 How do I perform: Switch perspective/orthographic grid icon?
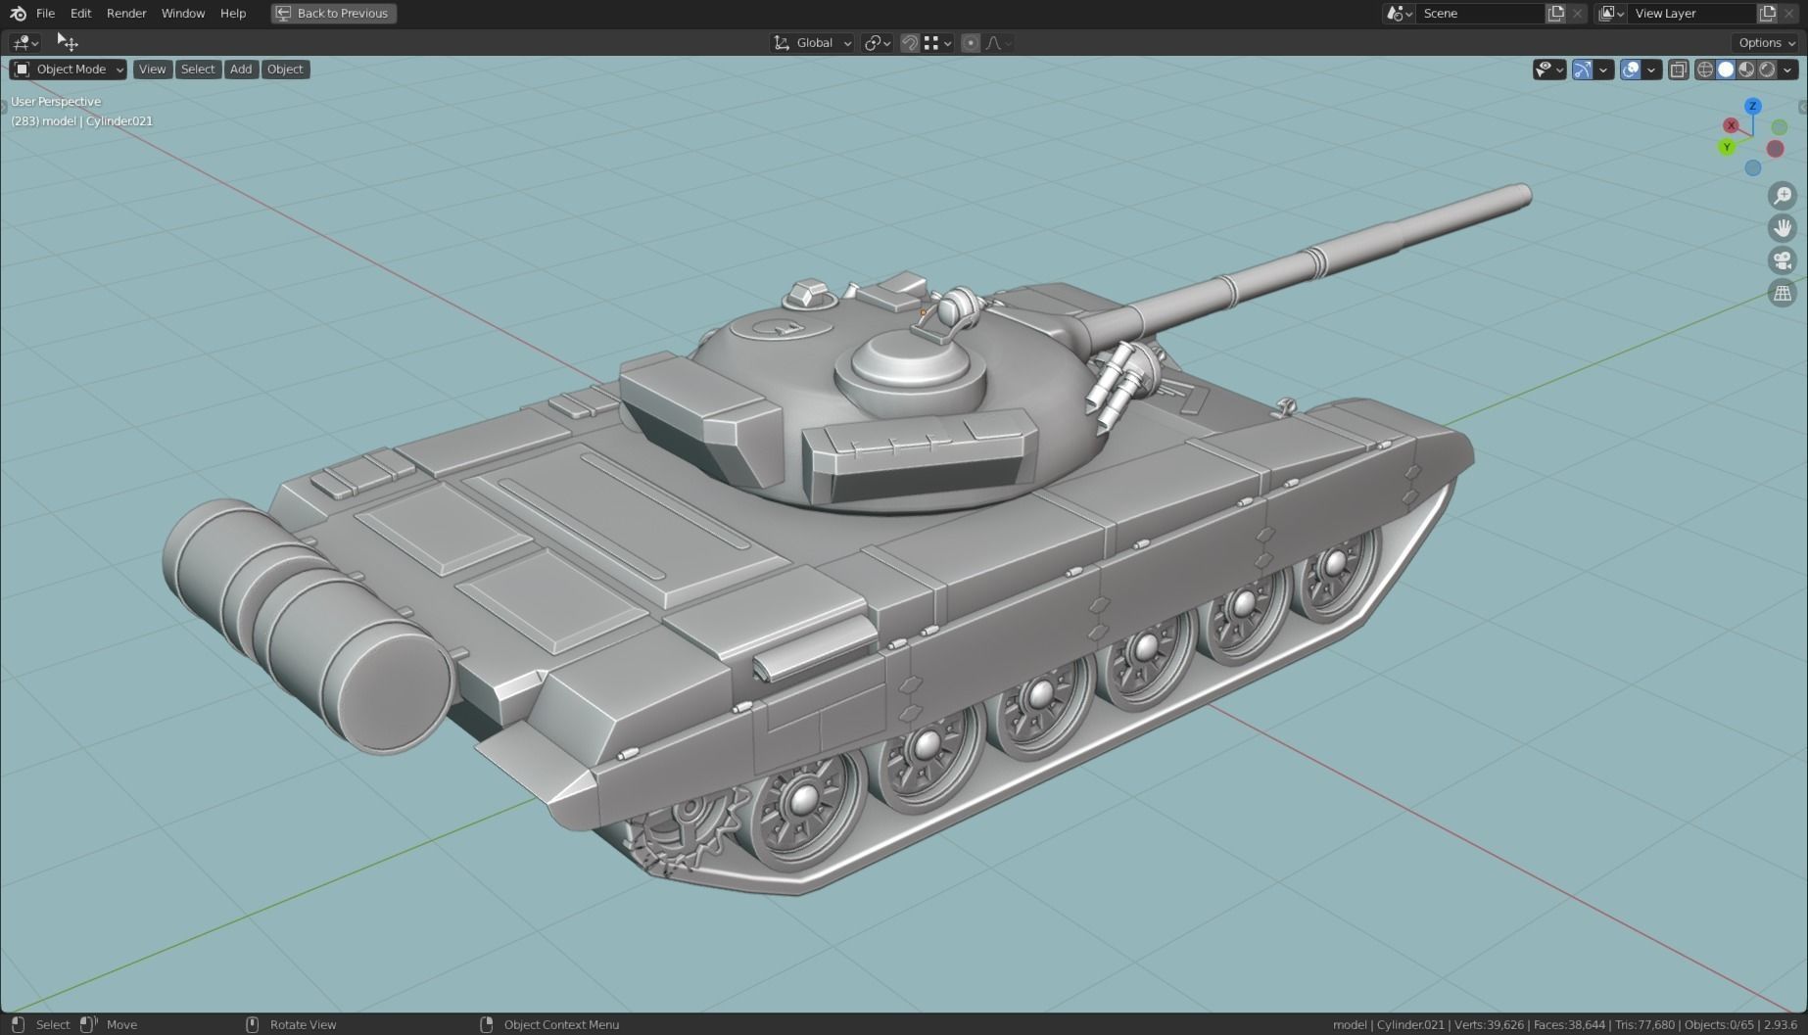click(1783, 293)
